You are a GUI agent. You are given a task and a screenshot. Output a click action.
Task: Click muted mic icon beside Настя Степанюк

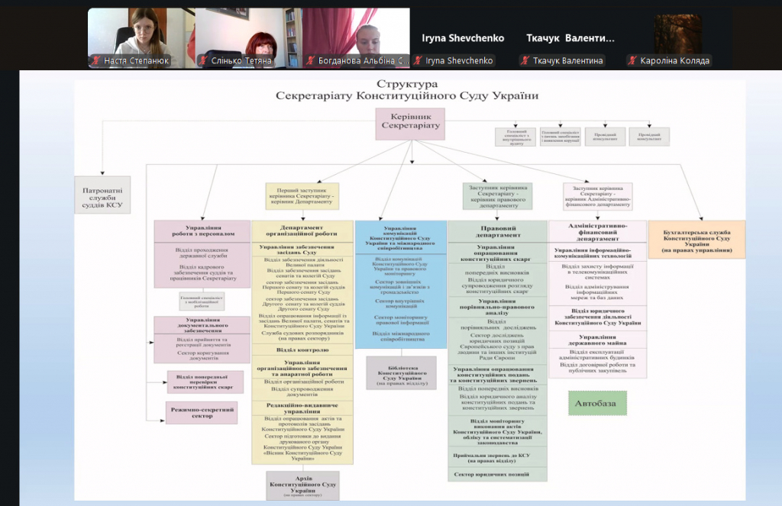click(96, 61)
